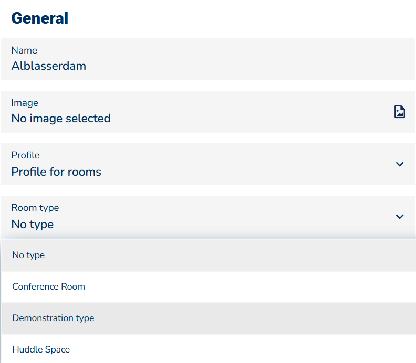Click the image picker icon
416x363 pixels.
400,111
